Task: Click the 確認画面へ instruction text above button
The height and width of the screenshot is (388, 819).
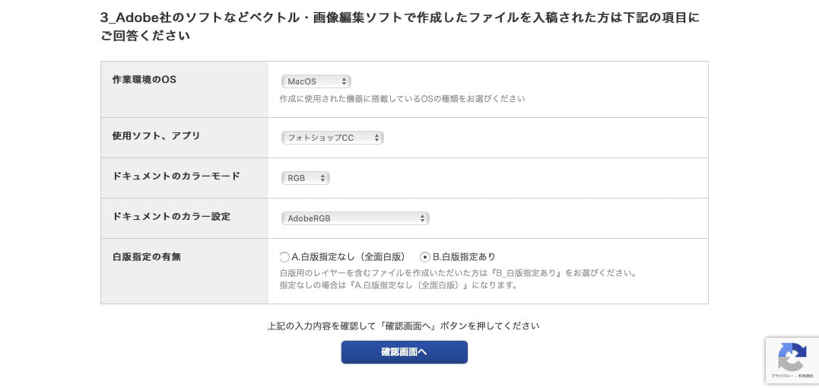Action: (403, 326)
